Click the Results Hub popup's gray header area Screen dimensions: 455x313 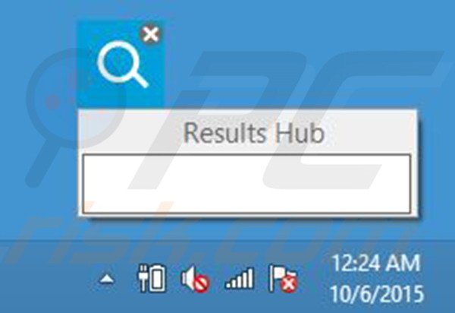248,132
